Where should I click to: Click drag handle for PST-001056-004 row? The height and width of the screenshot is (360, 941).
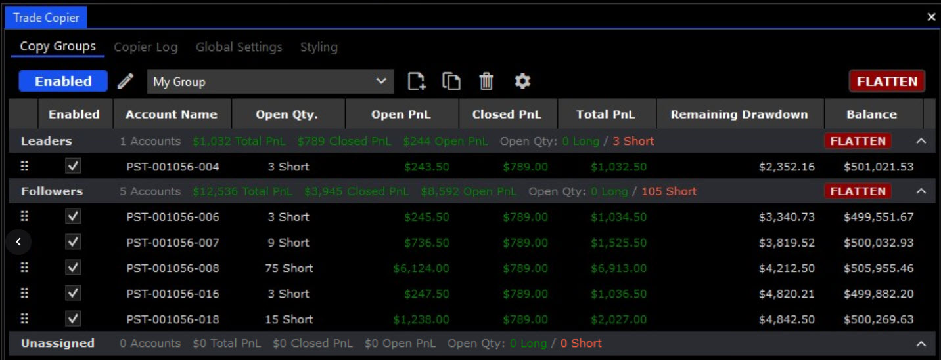[x=24, y=167]
